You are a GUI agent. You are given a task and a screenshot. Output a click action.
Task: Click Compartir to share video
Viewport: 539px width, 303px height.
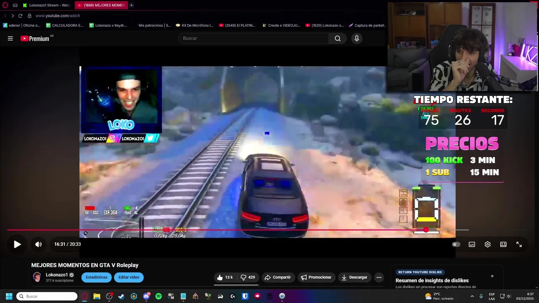tap(278, 277)
